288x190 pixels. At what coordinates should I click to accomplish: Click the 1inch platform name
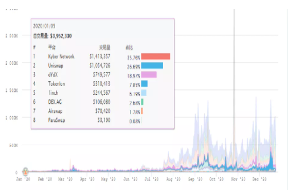click(x=53, y=93)
